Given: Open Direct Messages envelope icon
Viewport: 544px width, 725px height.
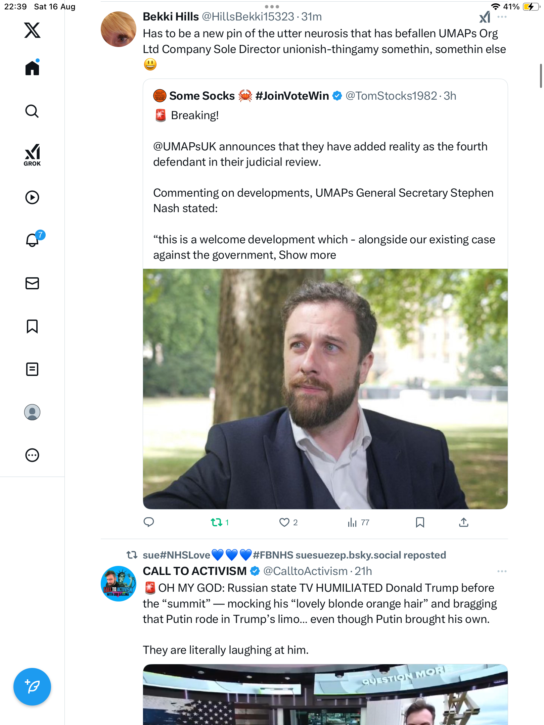Looking at the screenshot, I should 32,283.
